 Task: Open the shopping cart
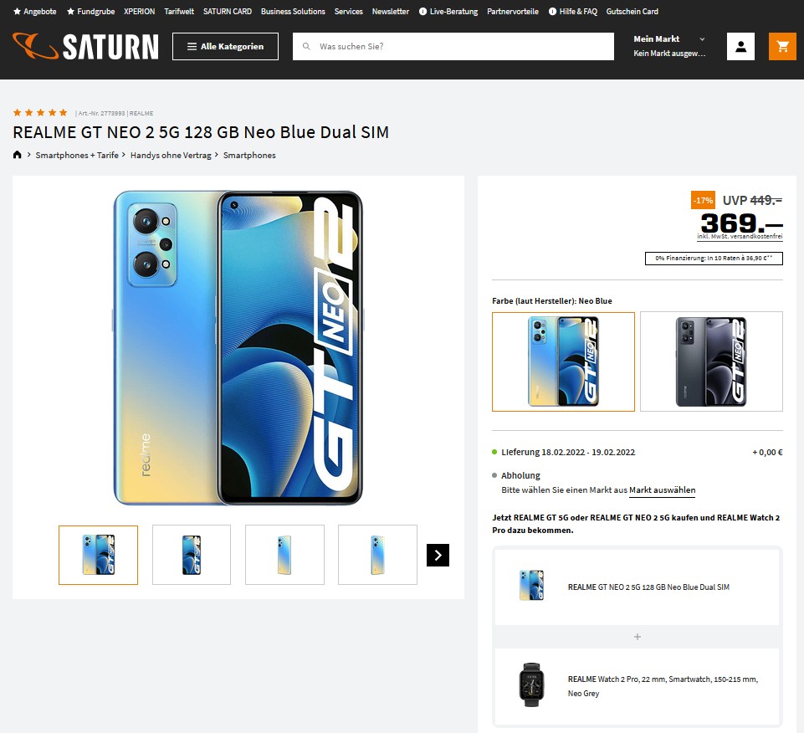(782, 47)
